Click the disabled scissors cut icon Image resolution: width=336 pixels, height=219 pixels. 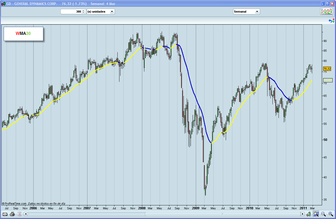tap(19, 214)
